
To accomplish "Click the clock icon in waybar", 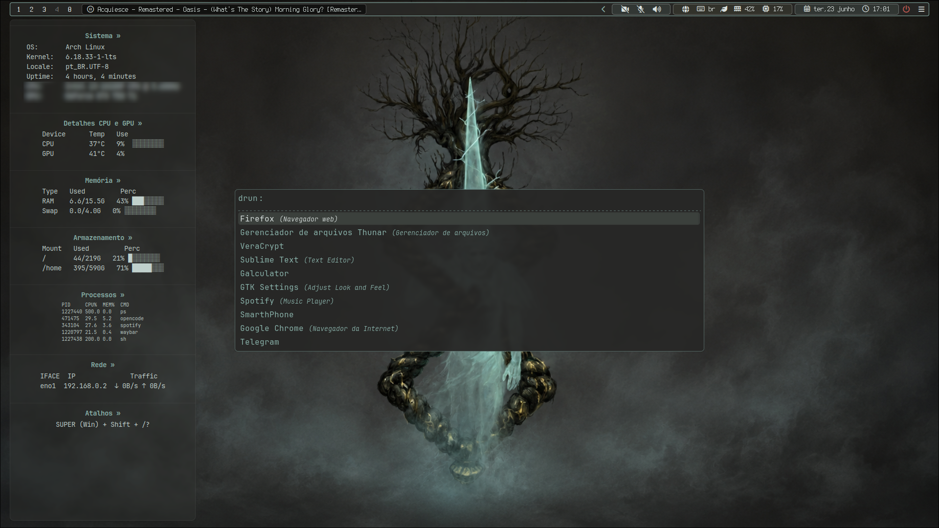I will point(866,9).
